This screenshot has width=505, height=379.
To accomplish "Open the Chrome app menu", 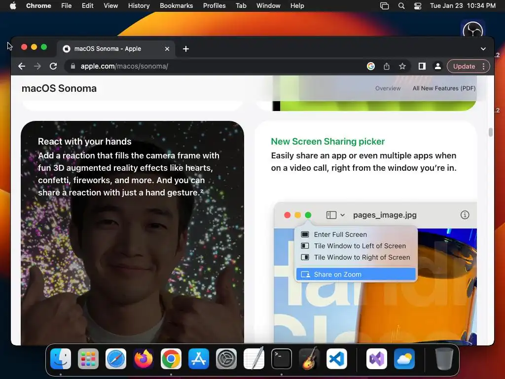I will [38, 6].
